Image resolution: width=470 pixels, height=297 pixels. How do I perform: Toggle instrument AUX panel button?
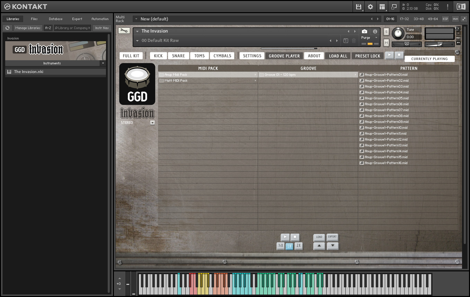(458, 38)
